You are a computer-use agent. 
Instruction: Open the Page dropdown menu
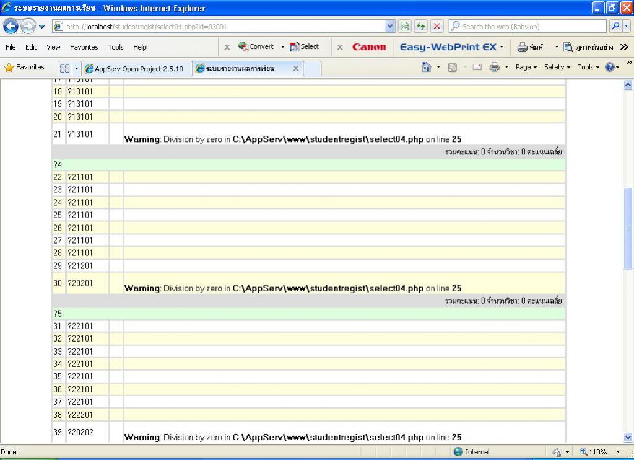[526, 67]
